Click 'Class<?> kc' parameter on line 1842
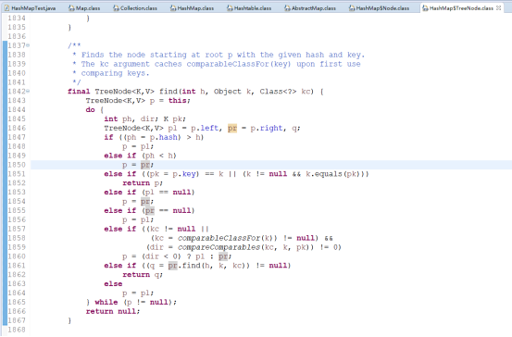512x337 pixels. pyautogui.click(x=284, y=92)
